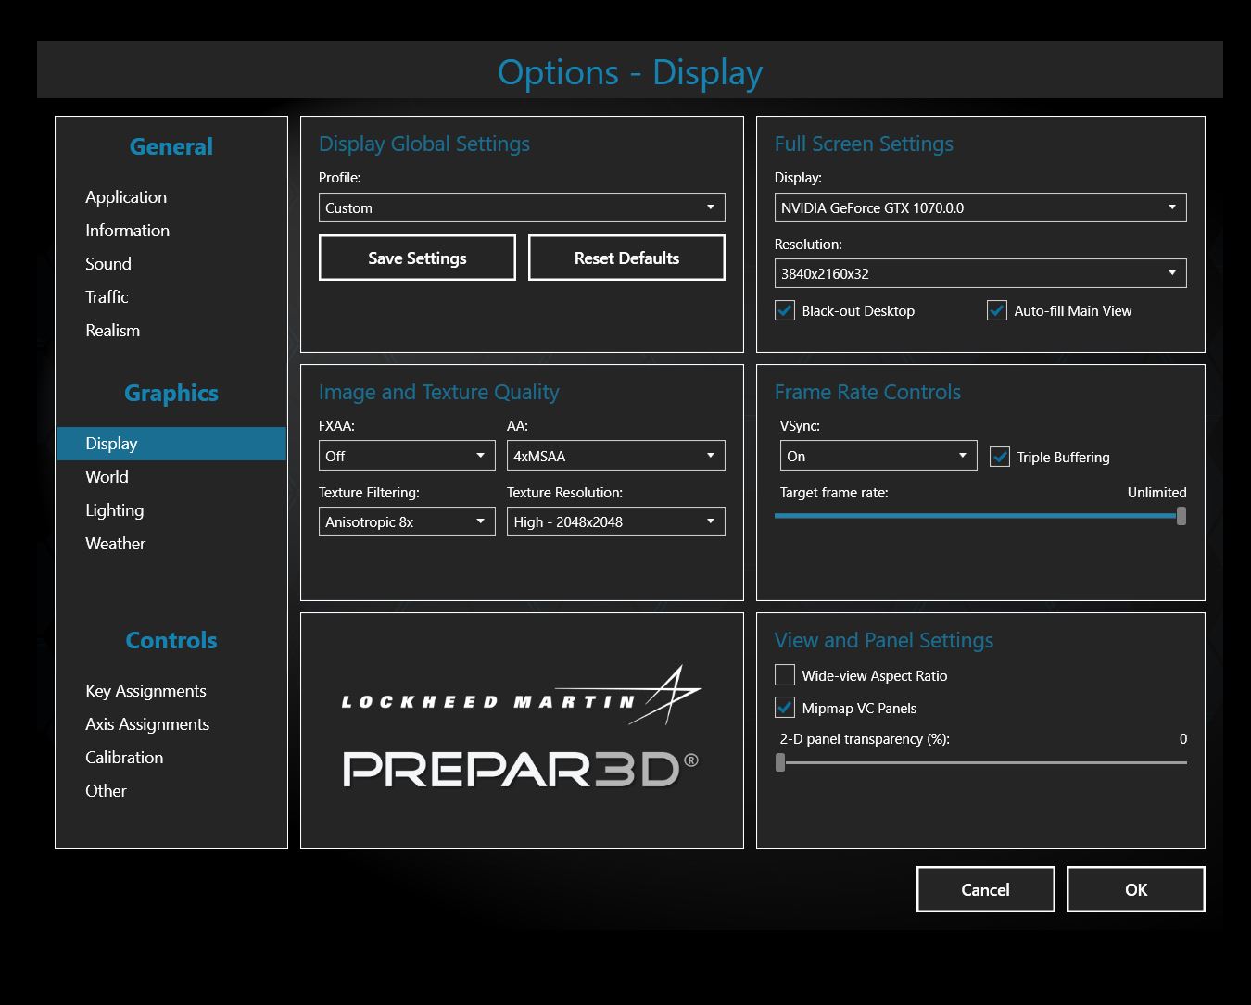Viewport: 1251px width, 1005px height.
Task: Open the Application settings page
Action: click(x=126, y=197)
